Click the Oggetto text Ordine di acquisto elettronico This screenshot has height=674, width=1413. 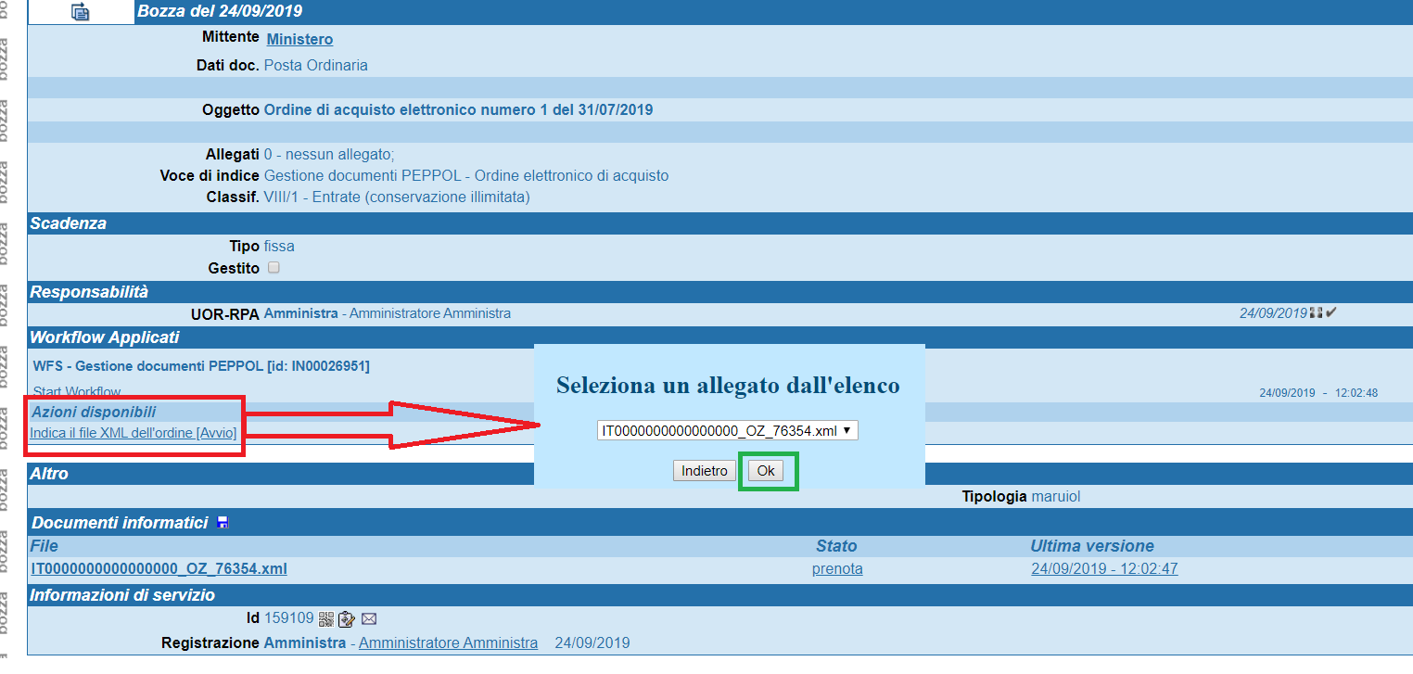click(458, 109)
